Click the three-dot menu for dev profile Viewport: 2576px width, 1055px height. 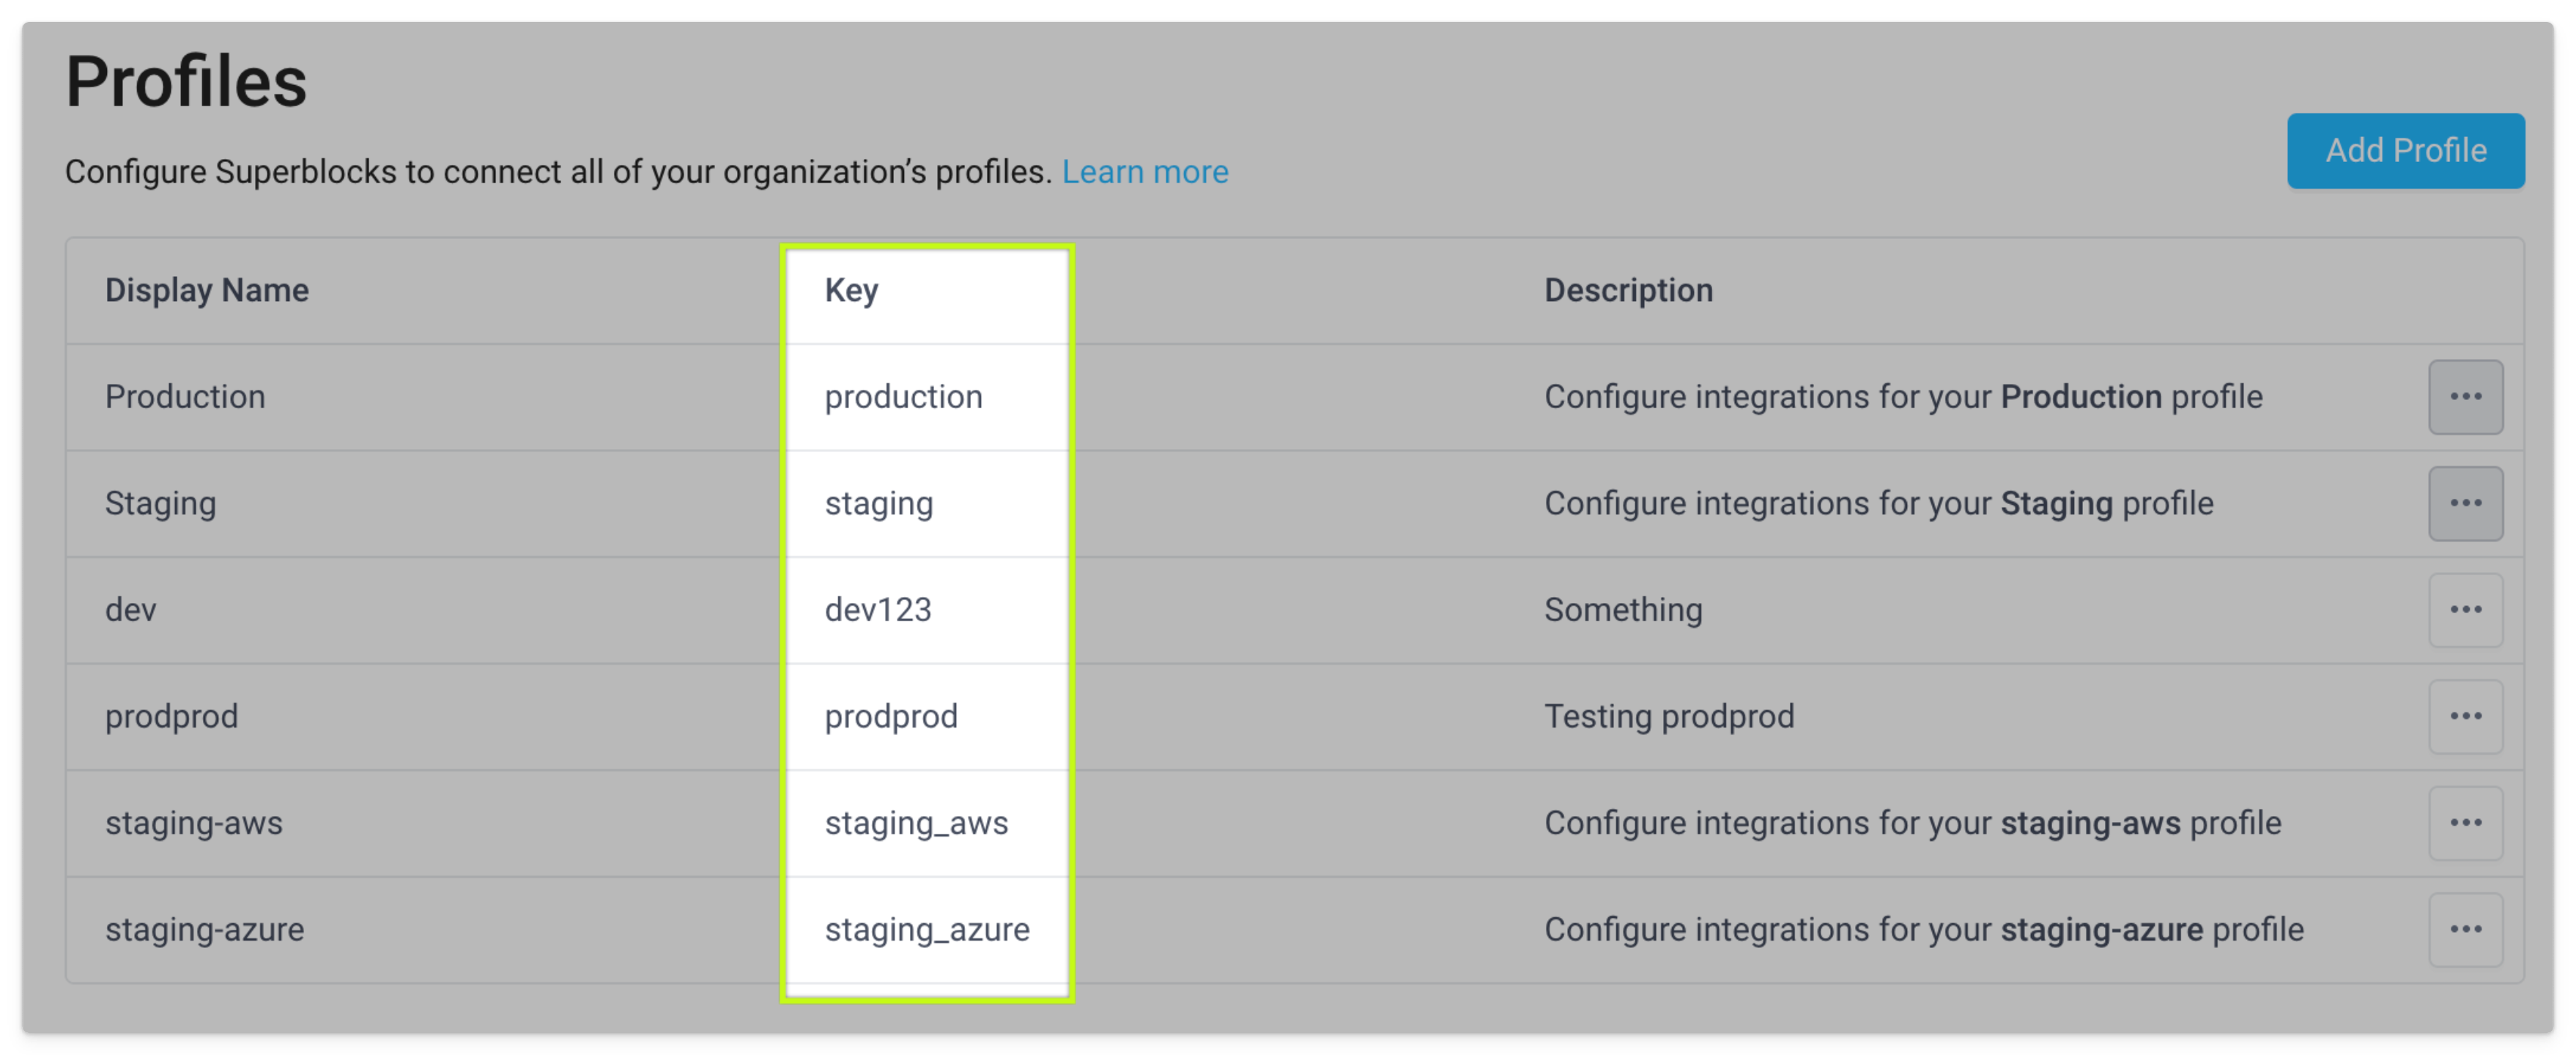2465,610
